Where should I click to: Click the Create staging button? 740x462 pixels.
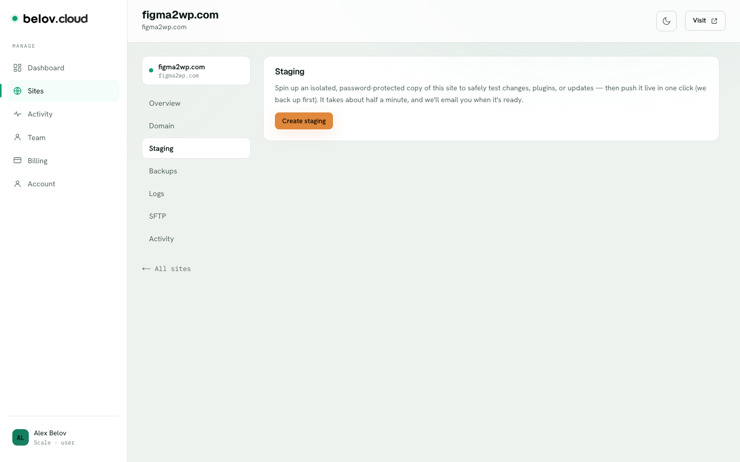coord(304,121)
